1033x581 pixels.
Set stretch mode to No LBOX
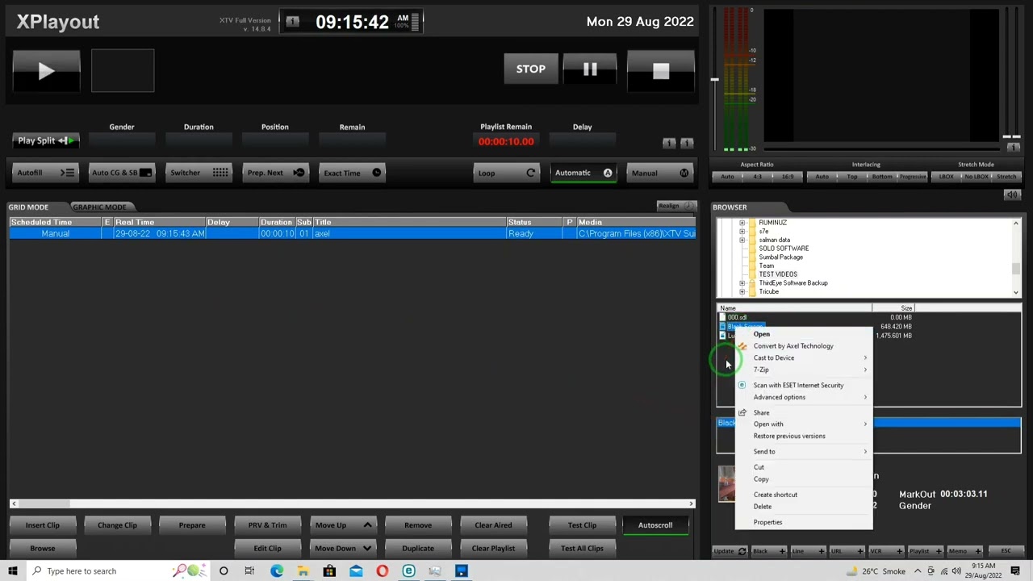point(976,177)
